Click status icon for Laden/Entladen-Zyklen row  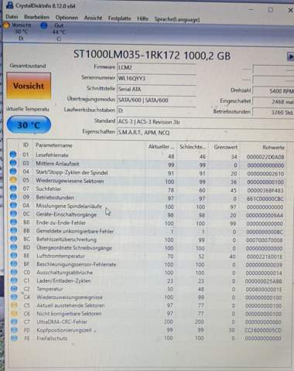coord(14,280)
